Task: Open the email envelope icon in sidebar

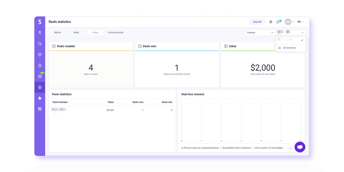Action: point(40,76)
